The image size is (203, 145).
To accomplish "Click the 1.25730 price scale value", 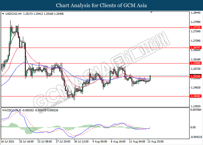I will point(196,69).
